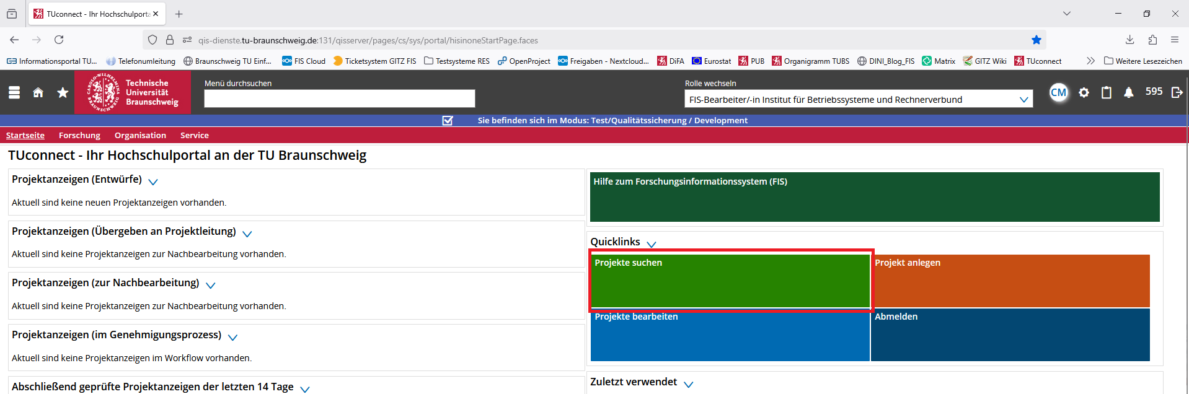The width and height of the screenshot is (1189, 394).
Task: Open the Forschung menu
Action: (x=79, y=135)
